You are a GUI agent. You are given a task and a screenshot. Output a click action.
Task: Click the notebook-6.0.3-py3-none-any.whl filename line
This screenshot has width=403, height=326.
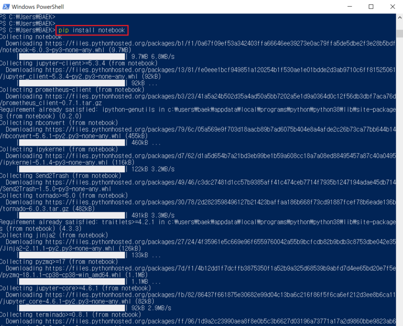65,50
